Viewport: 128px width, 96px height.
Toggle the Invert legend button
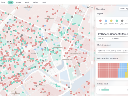pos(123,9)
